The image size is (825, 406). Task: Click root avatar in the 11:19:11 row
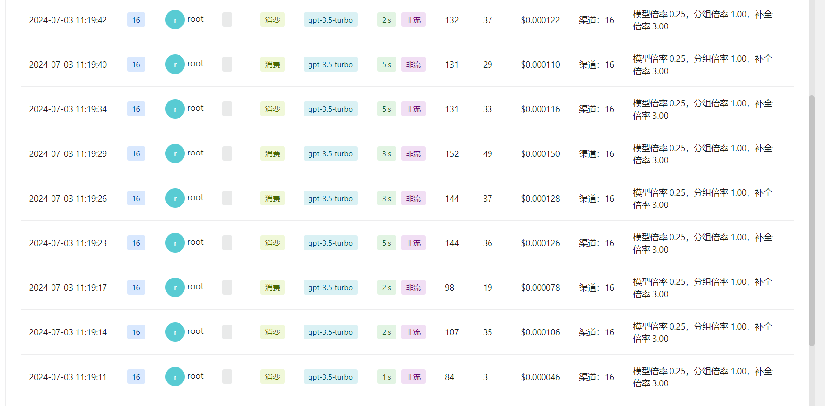pyautogui.click(x=175, y=377)
